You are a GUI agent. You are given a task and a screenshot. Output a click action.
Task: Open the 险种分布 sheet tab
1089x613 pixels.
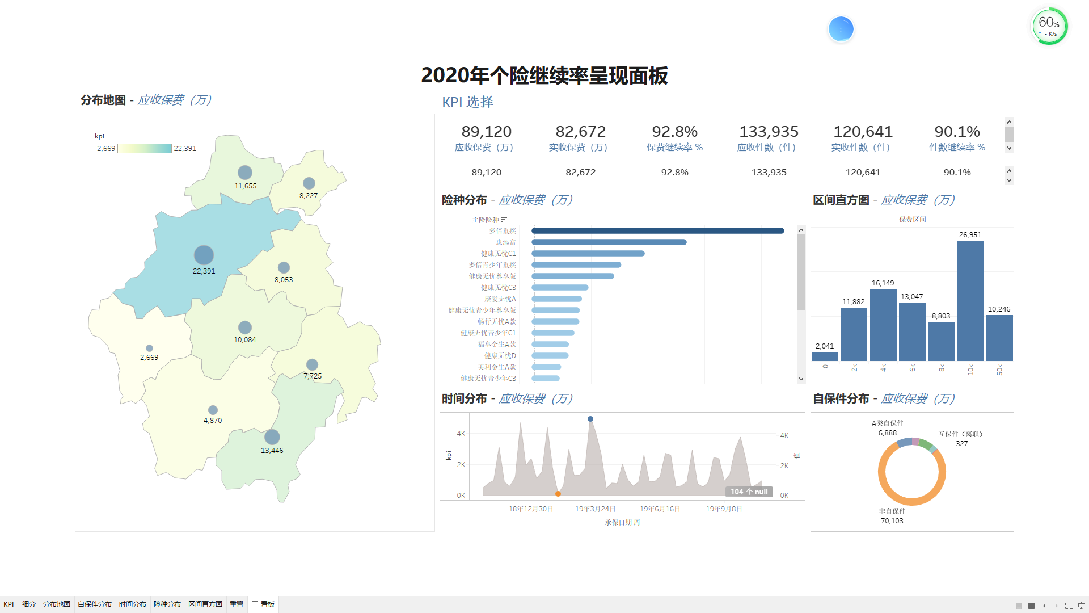167,604
